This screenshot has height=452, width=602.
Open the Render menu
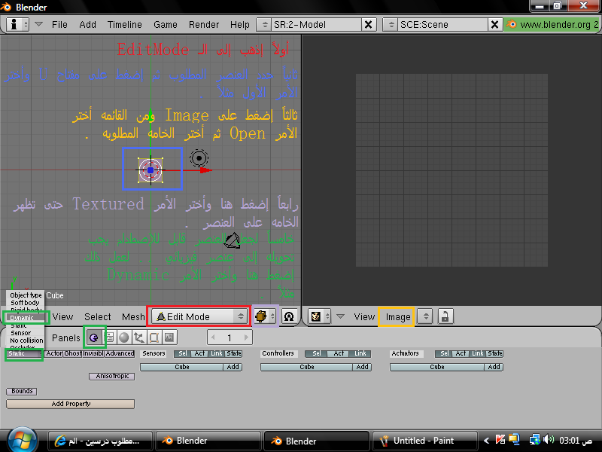[x=204, y=25]
